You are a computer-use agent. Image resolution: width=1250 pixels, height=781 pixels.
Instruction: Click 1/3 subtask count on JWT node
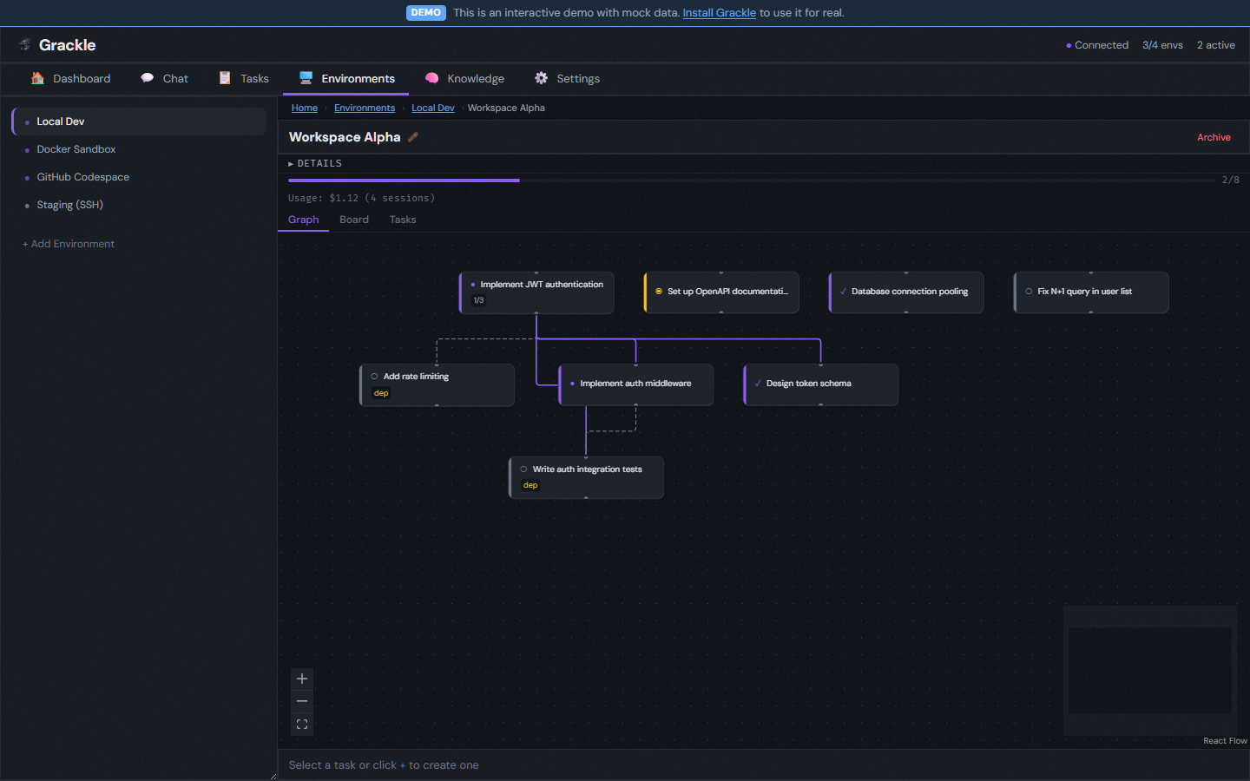tap(478, 300)
